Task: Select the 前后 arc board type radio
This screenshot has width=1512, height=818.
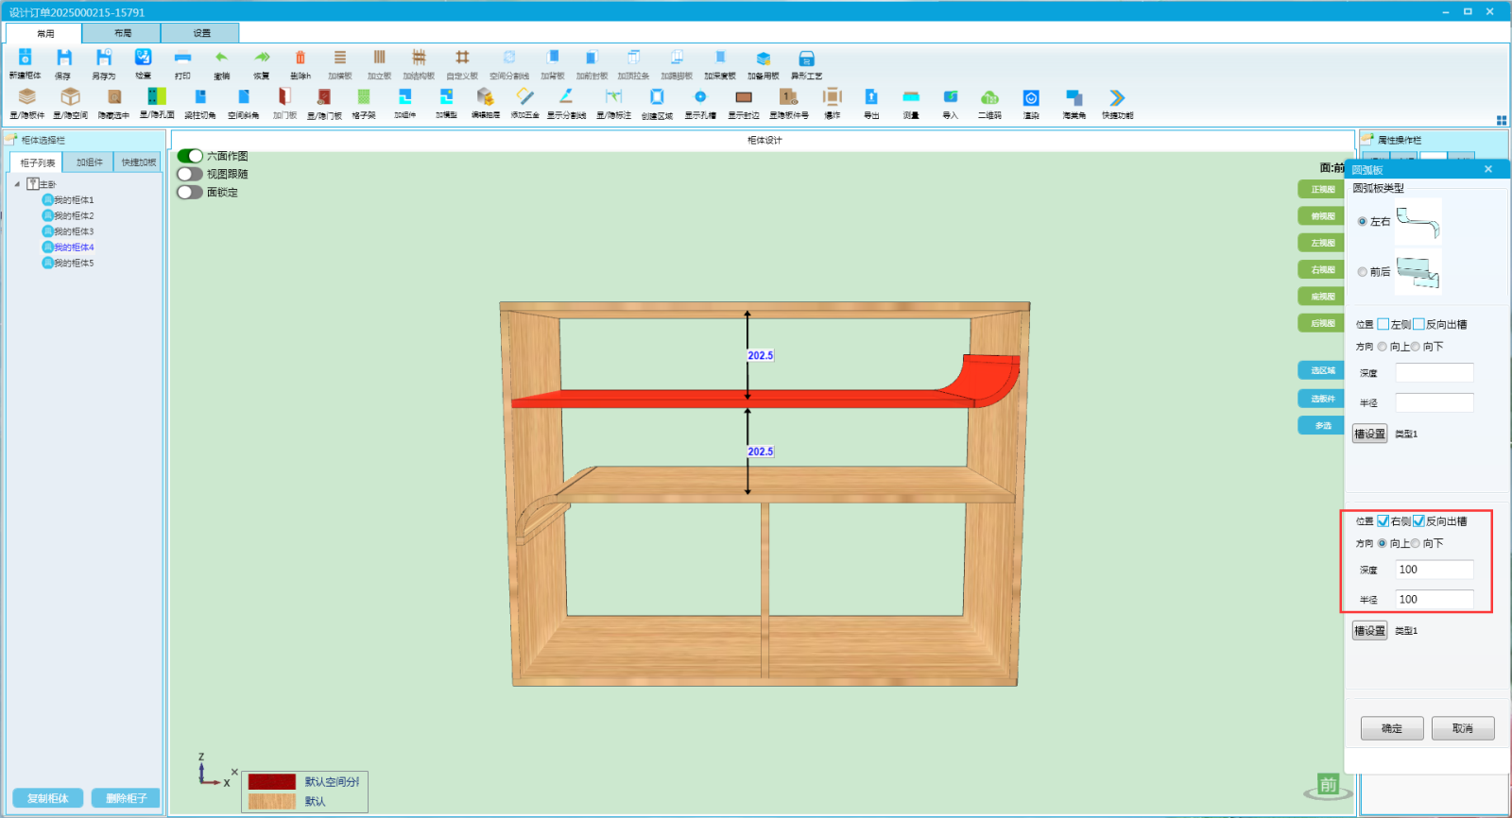Action: coord(1363,272)
